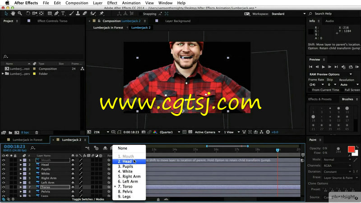361x203 pixels.
Task: Select the Roto Brush tool
Action: click(93, 14)
